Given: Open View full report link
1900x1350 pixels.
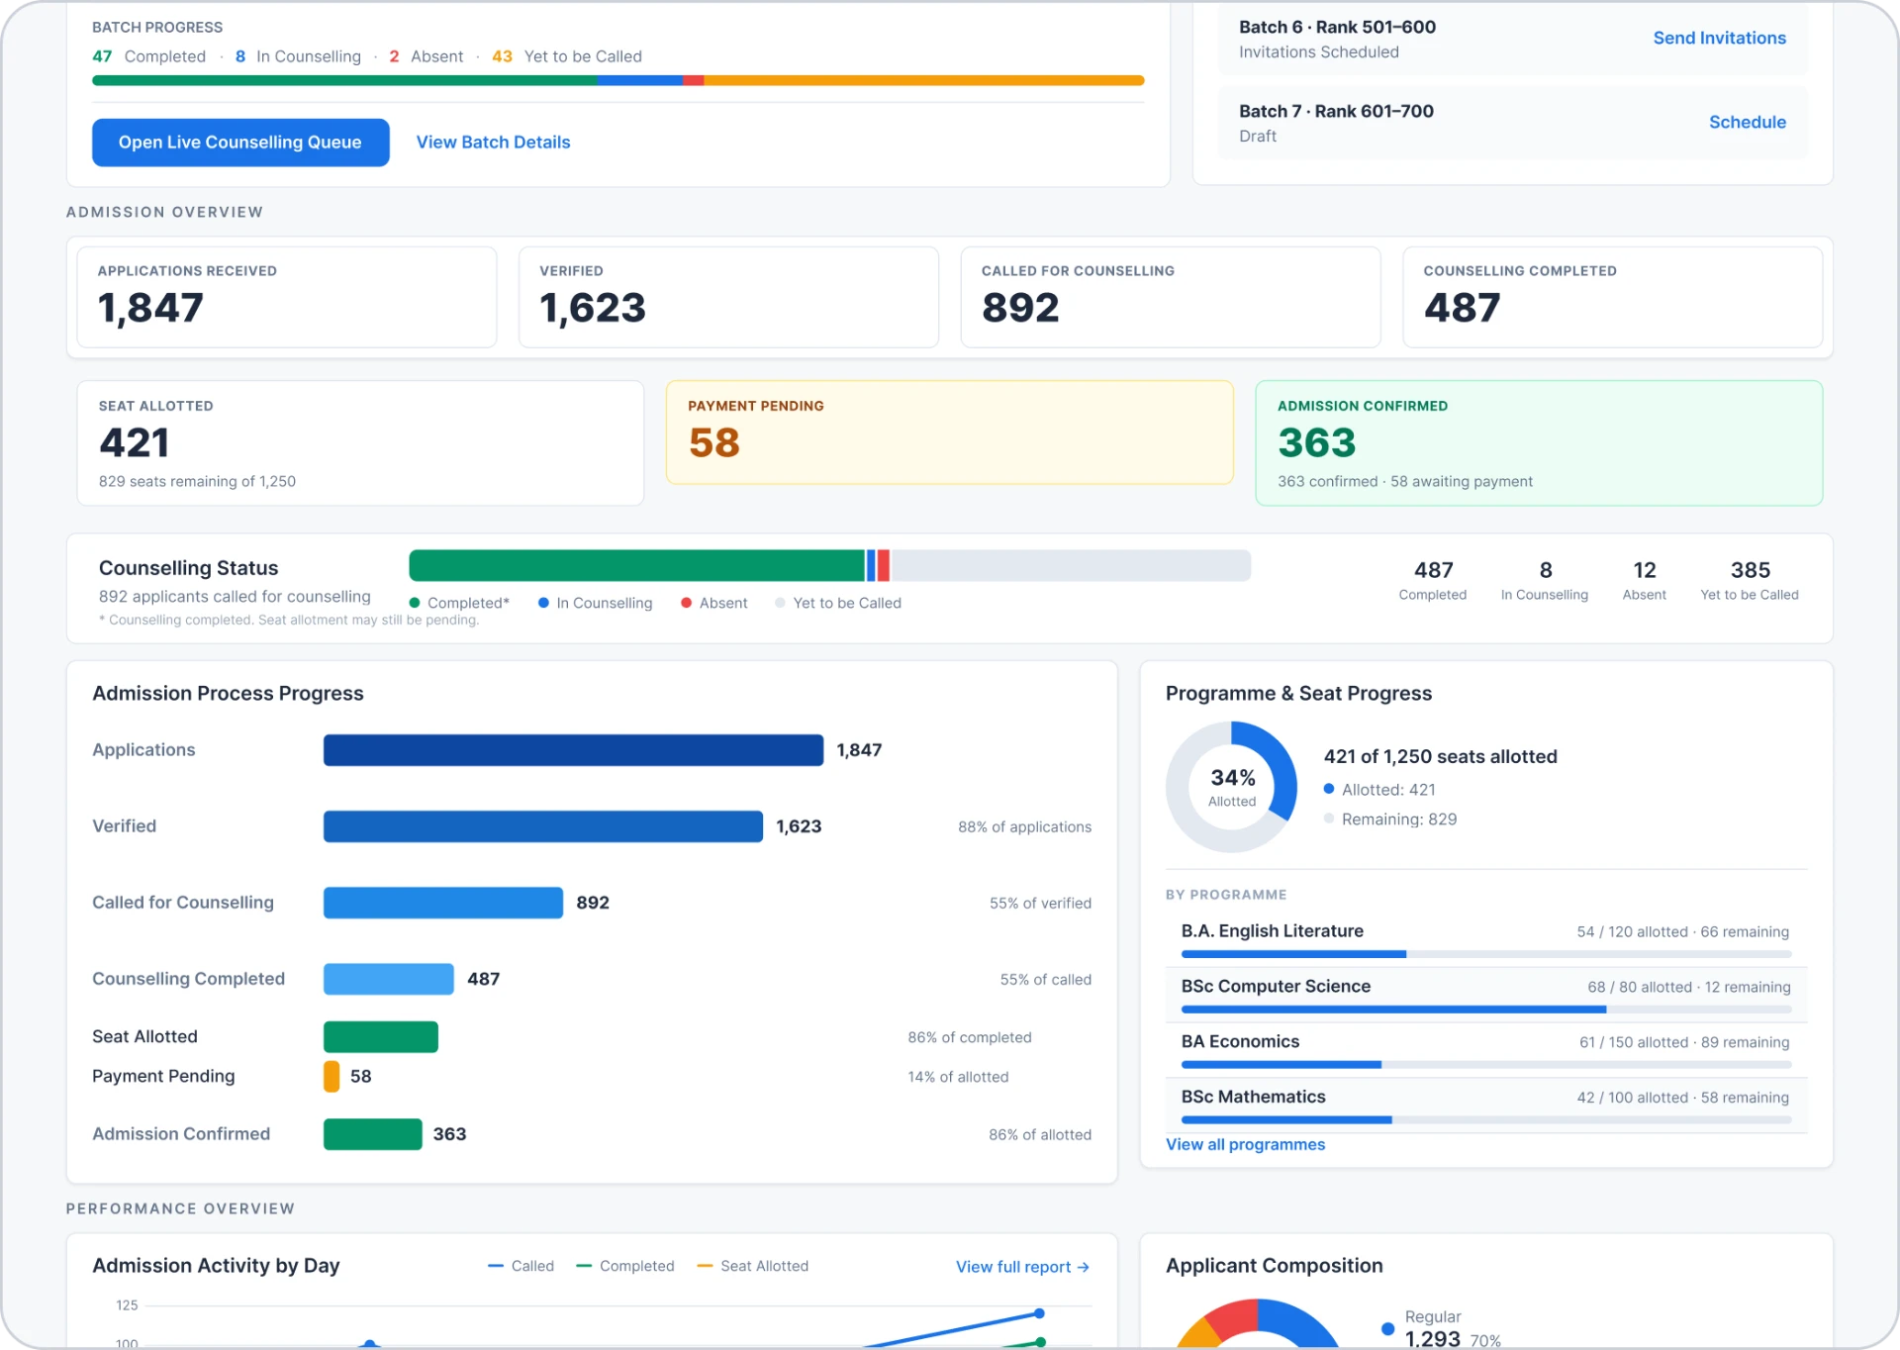Looking at the screenshot, I should (1022, 1267).
